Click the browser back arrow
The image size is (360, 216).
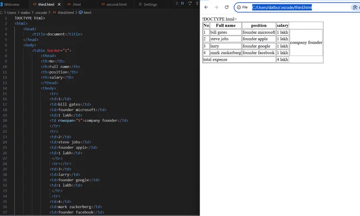(206, 7)
